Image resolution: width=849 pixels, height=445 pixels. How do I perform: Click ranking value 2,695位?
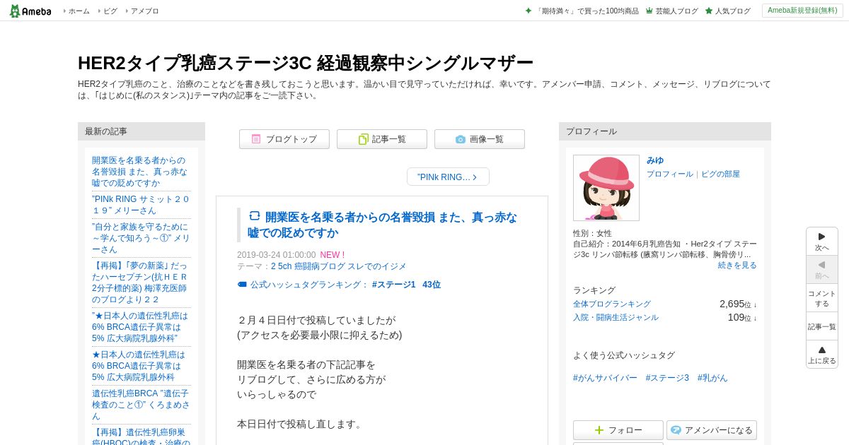735,304
